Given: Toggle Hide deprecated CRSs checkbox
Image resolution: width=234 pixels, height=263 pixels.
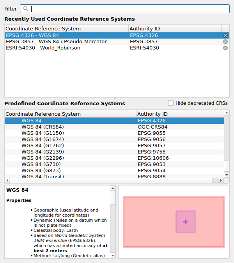Looking at the screenshot, I should (171, 103).
